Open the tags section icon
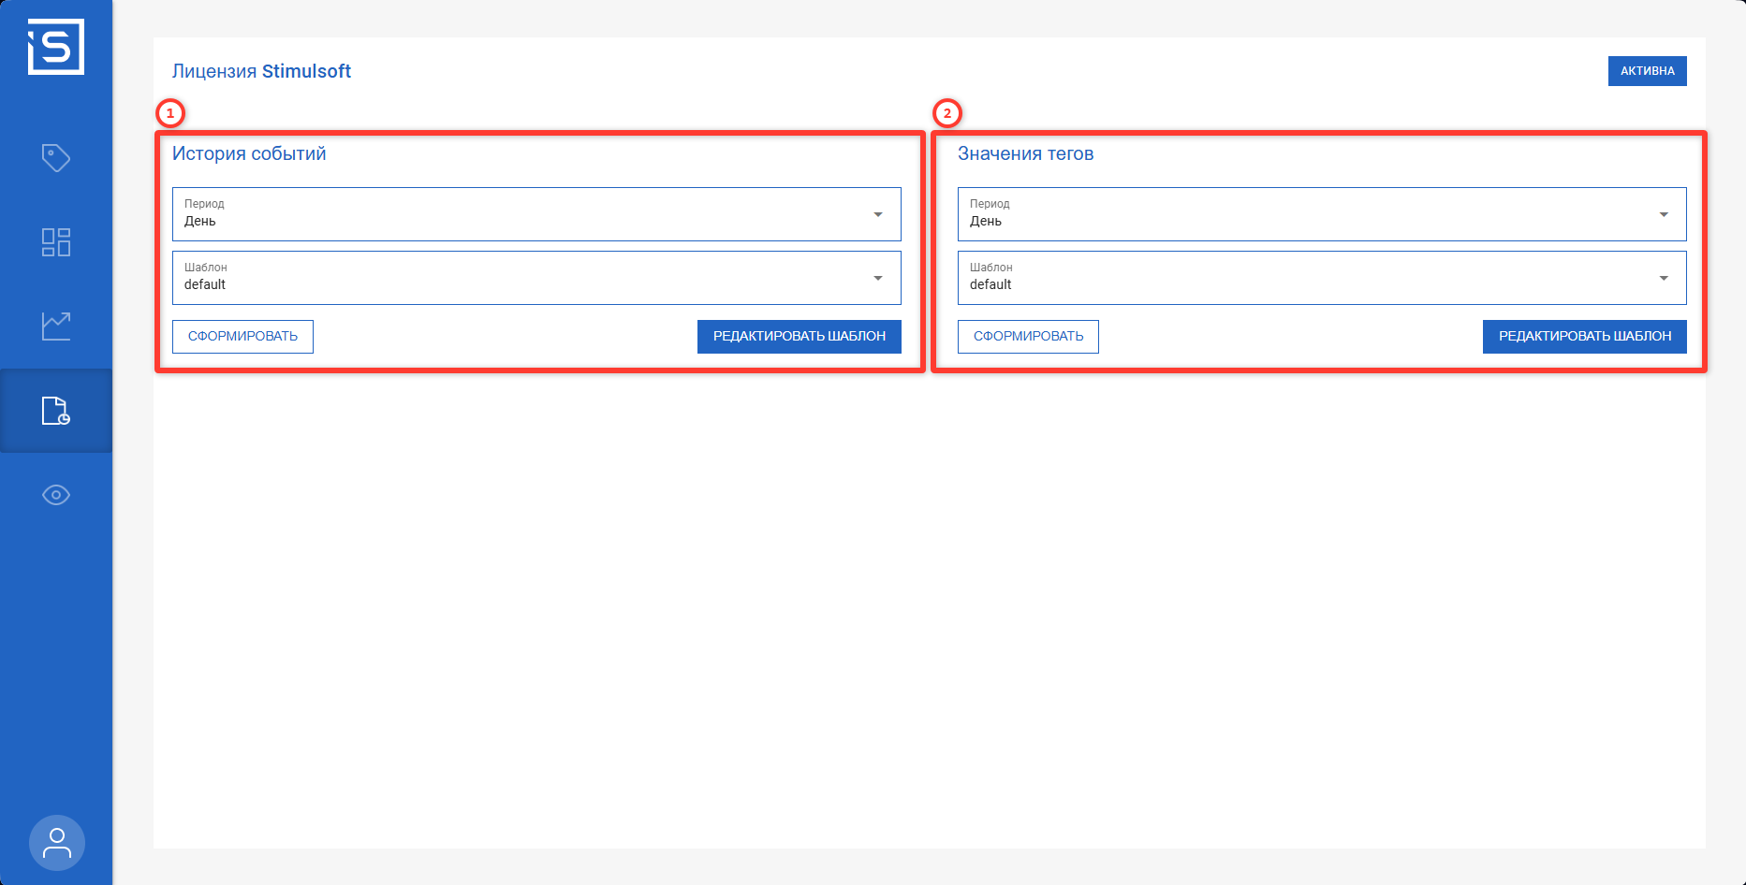The image size is (1746, 885). (x=56, y=157)
